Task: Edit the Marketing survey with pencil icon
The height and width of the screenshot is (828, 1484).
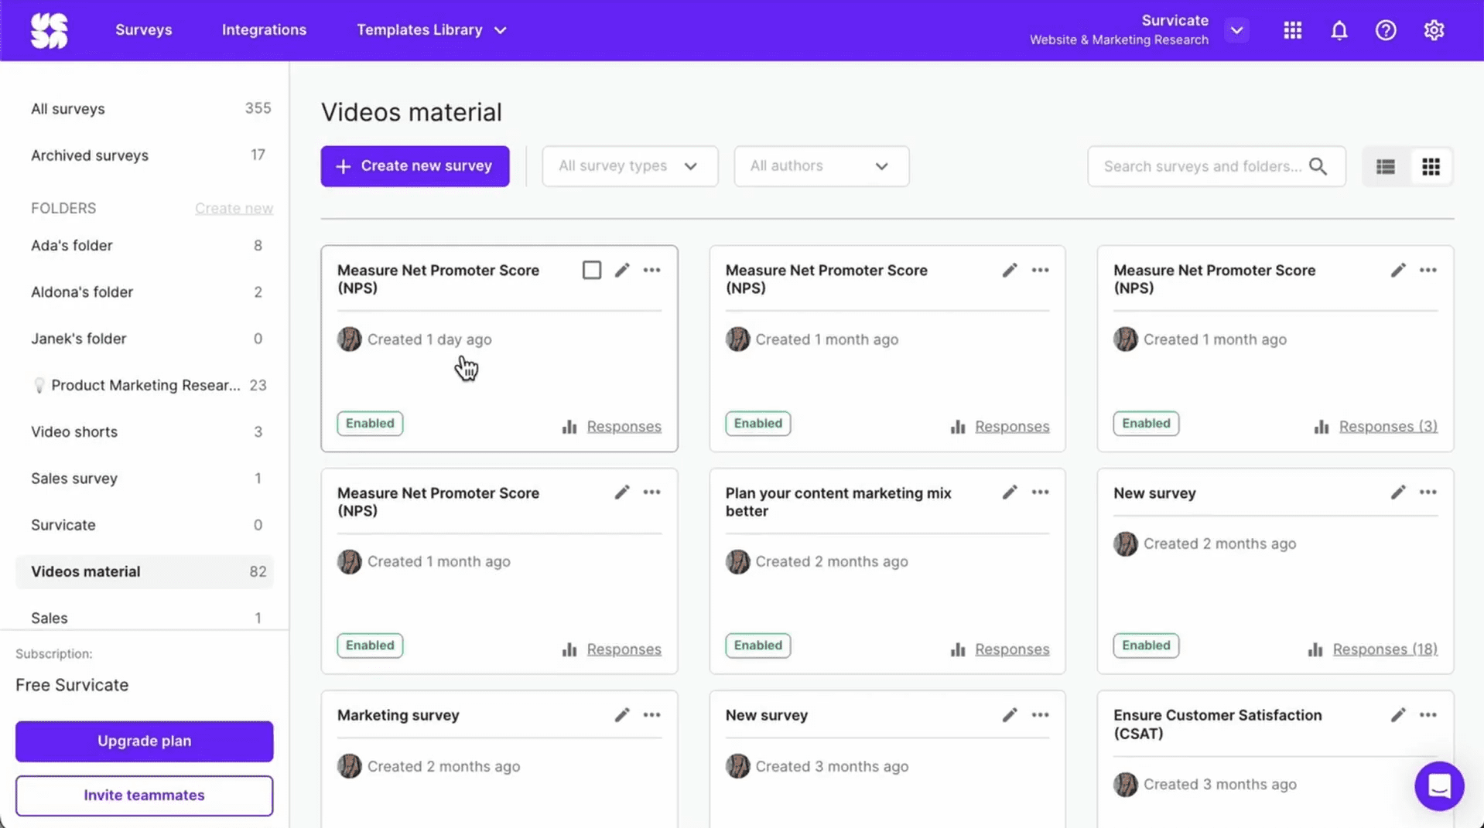Action: tap(622, 715)
